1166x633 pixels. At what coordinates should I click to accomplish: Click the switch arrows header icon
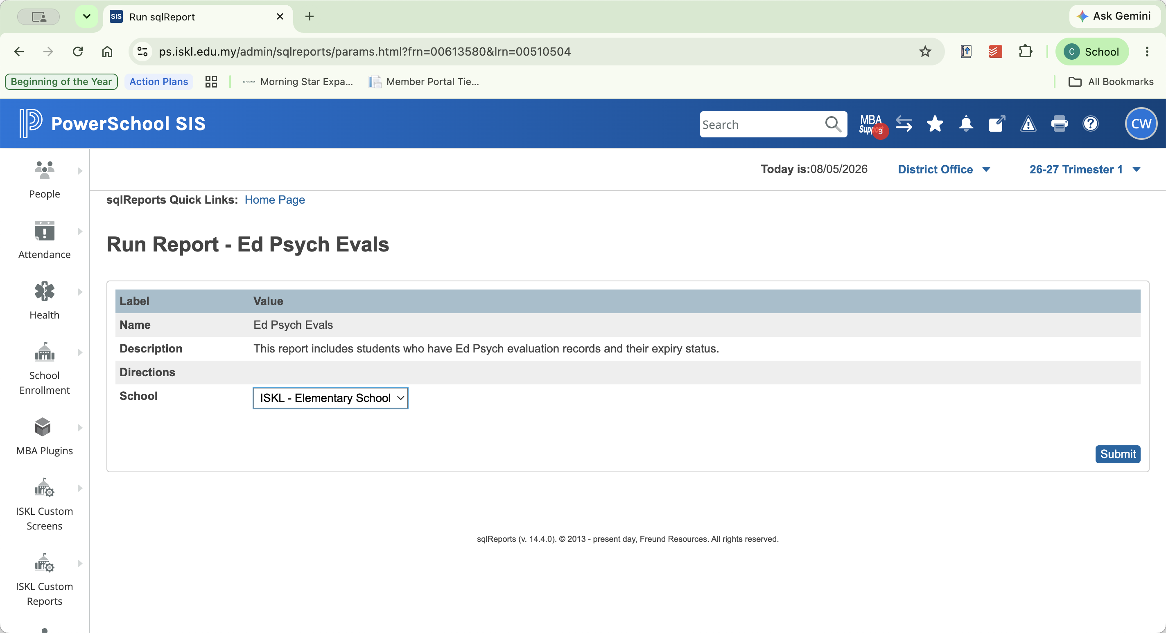point(904,124)
